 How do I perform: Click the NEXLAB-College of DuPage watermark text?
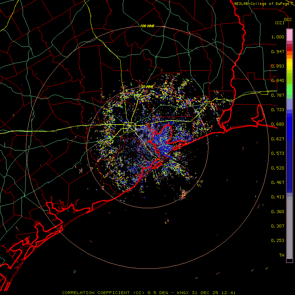coord(262,4)
